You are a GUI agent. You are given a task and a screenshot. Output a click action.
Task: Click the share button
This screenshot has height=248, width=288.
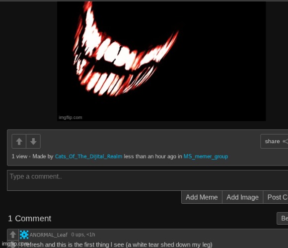(274, 141)
